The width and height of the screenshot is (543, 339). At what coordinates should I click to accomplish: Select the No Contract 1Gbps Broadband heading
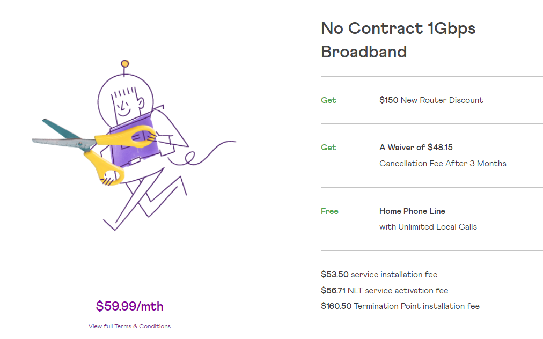tap(398, 40)
